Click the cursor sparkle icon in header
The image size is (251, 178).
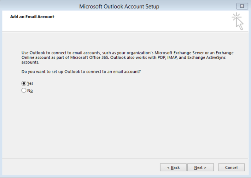[x=238, y=21]
